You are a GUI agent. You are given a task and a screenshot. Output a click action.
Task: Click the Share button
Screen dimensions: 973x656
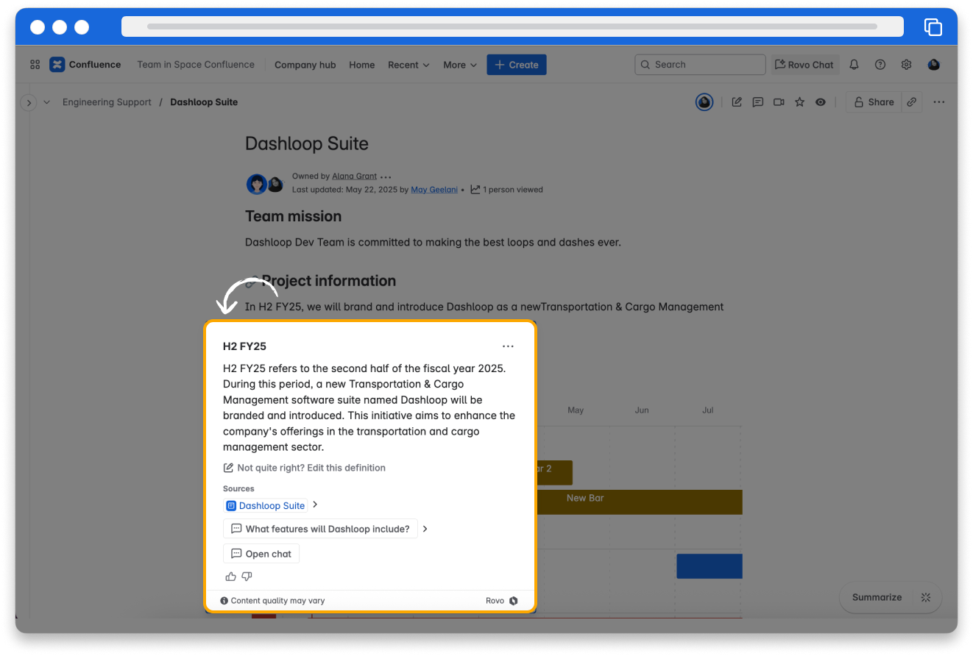[874, 102]
